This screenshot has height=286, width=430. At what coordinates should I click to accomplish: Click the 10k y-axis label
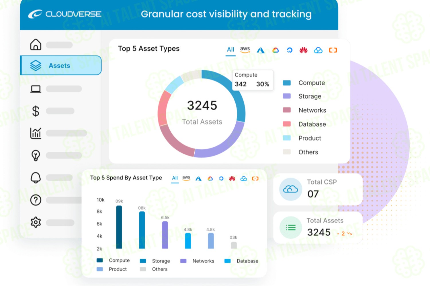point(100,200)
